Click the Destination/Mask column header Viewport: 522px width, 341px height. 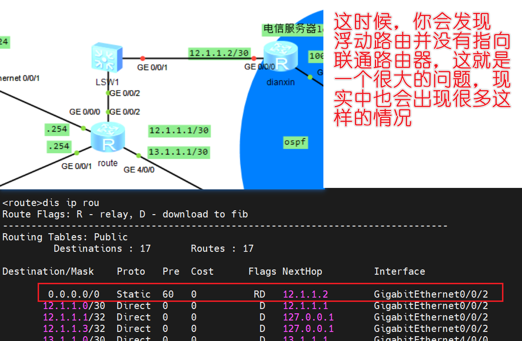(48, 271)
